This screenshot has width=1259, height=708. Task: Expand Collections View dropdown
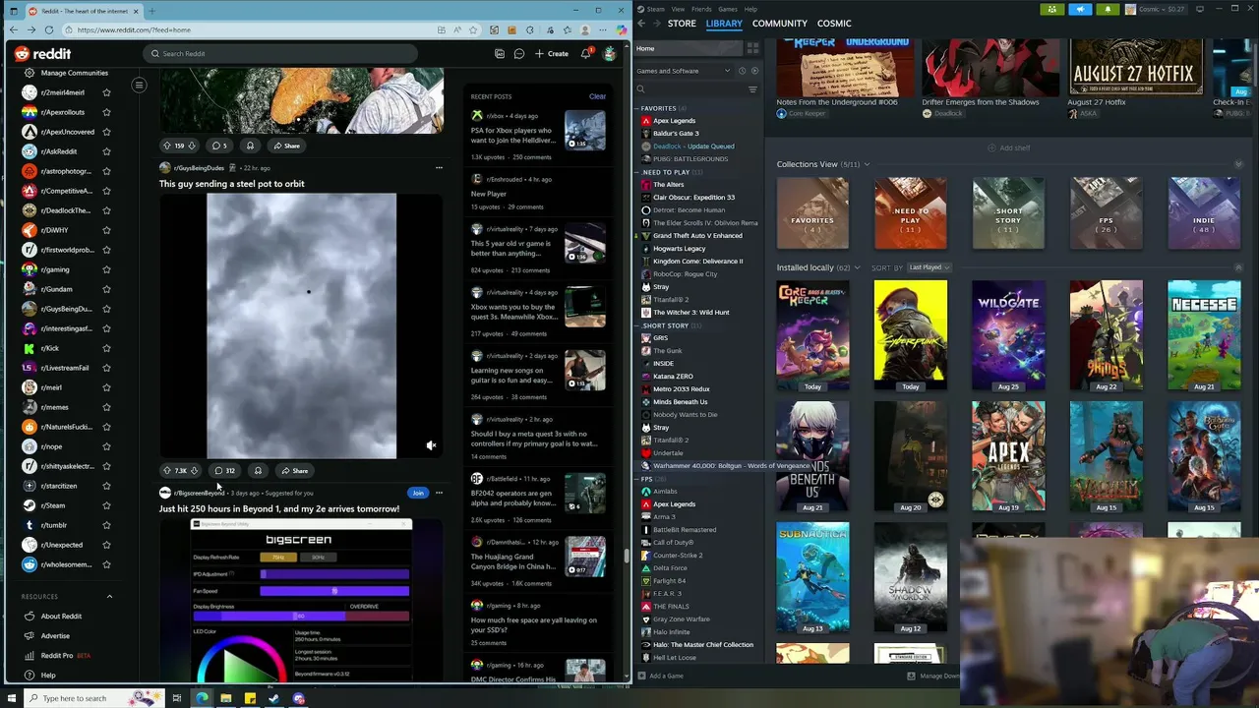(867, 164)
